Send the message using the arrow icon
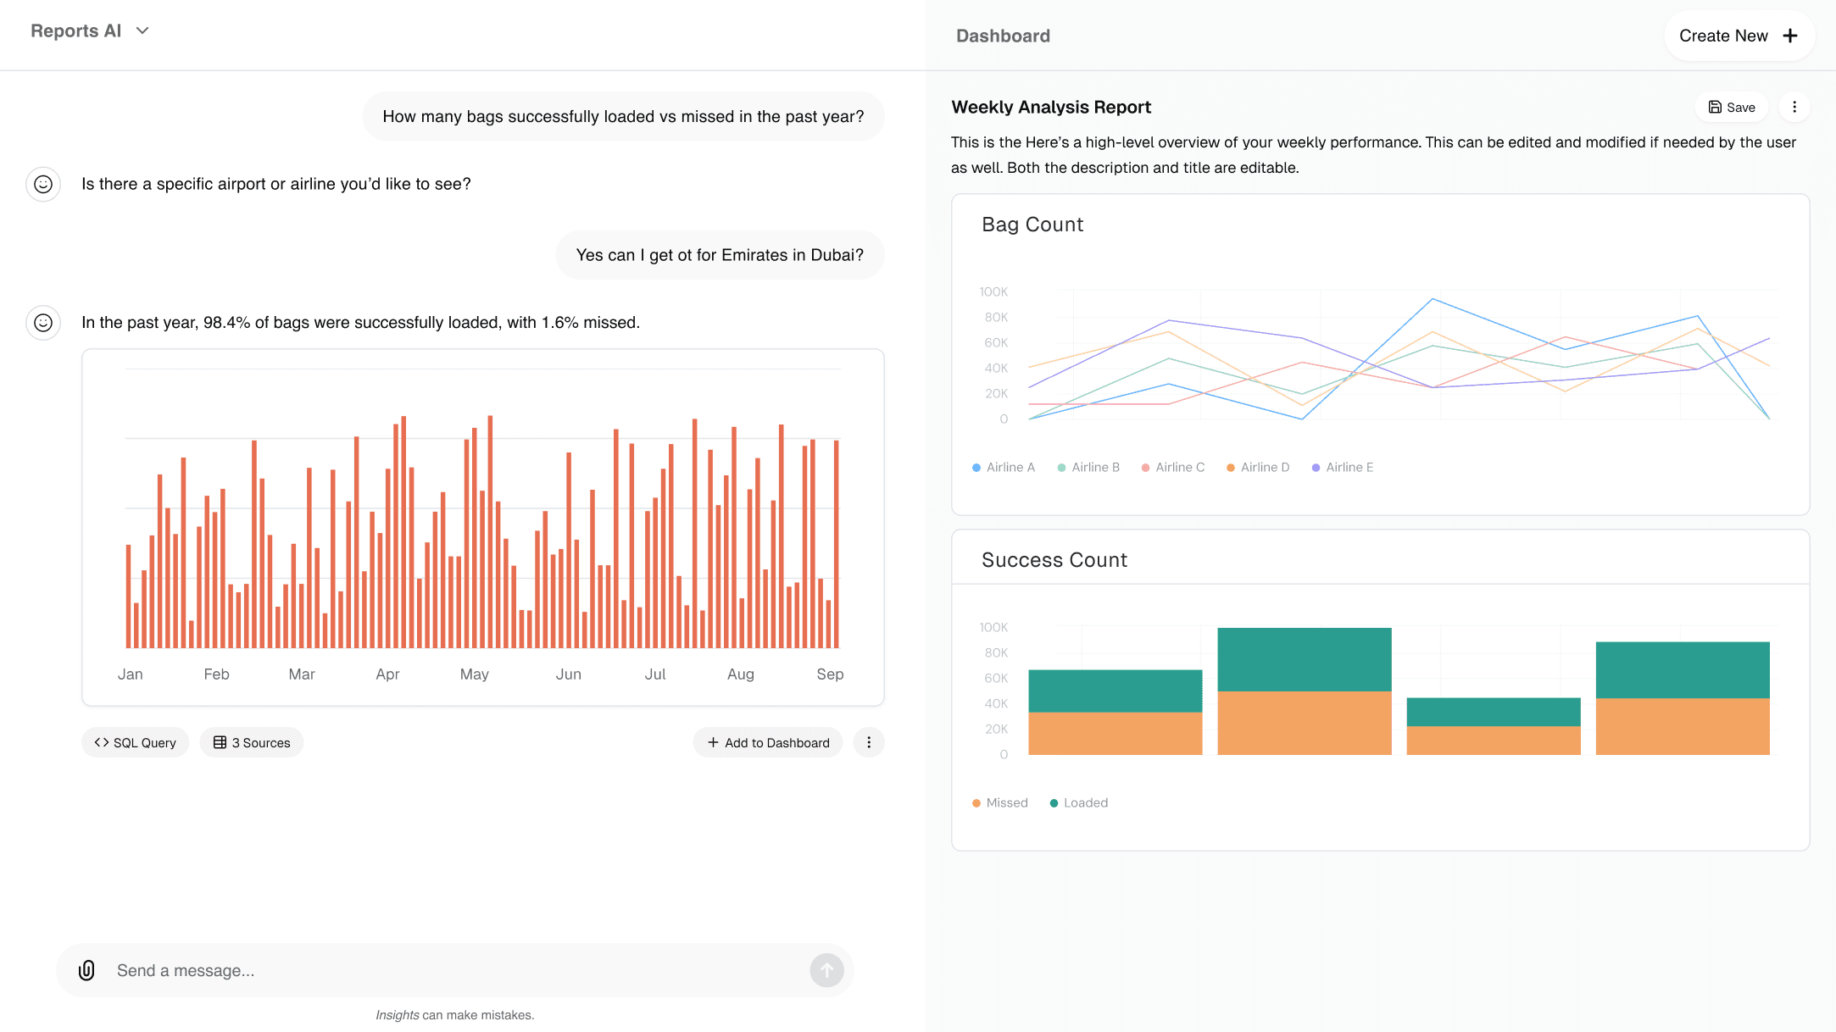This screenshot has width=1836, height=1032. (826, 970)
